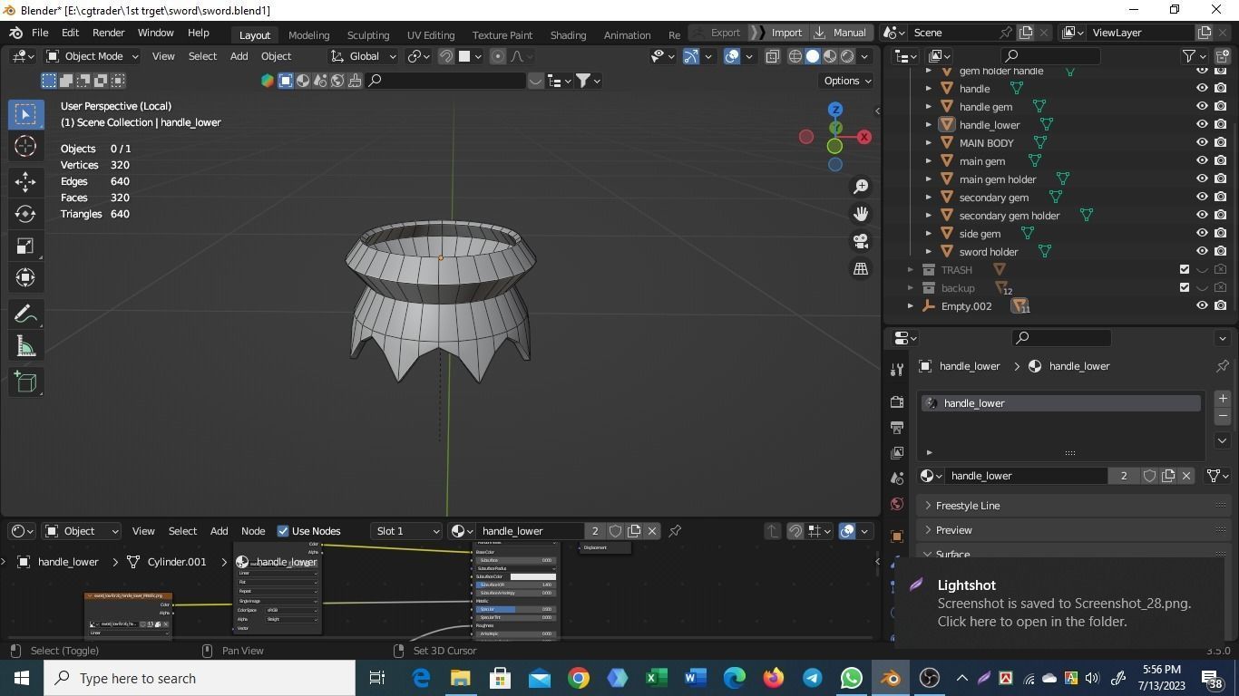This screenshot has height=696, width=1239.
Task: Select the Rotate tool
Action: 25,214
